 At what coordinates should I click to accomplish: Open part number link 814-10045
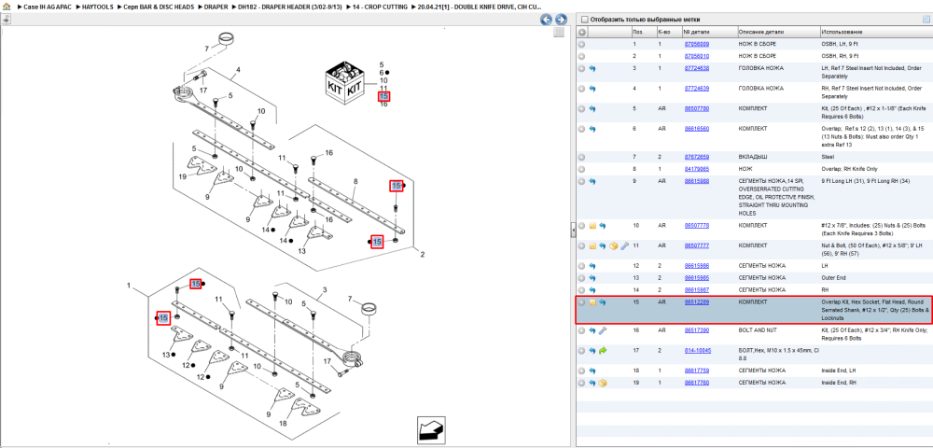tap(697, 350)
